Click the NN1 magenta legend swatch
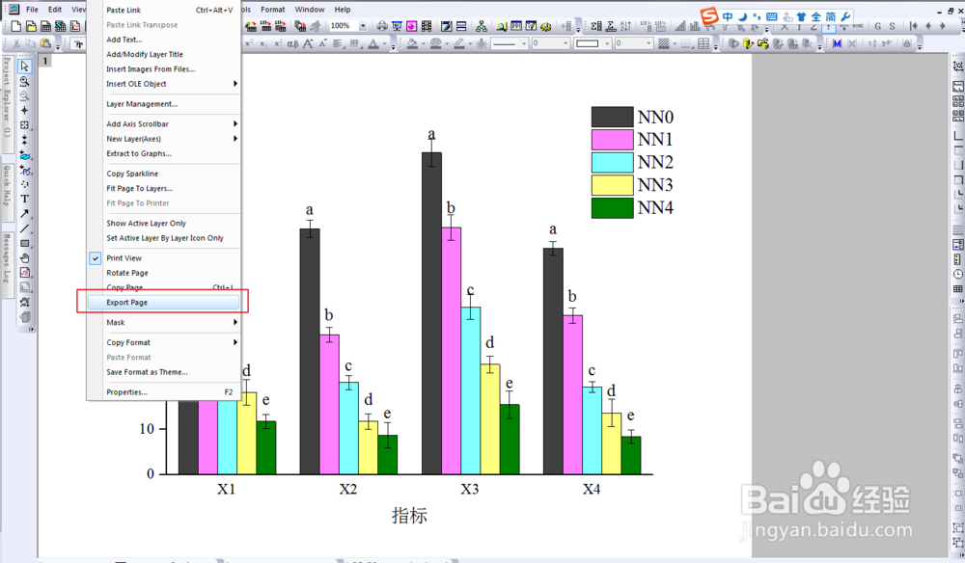Screen dimensions: 965x563 click(613, 140)
